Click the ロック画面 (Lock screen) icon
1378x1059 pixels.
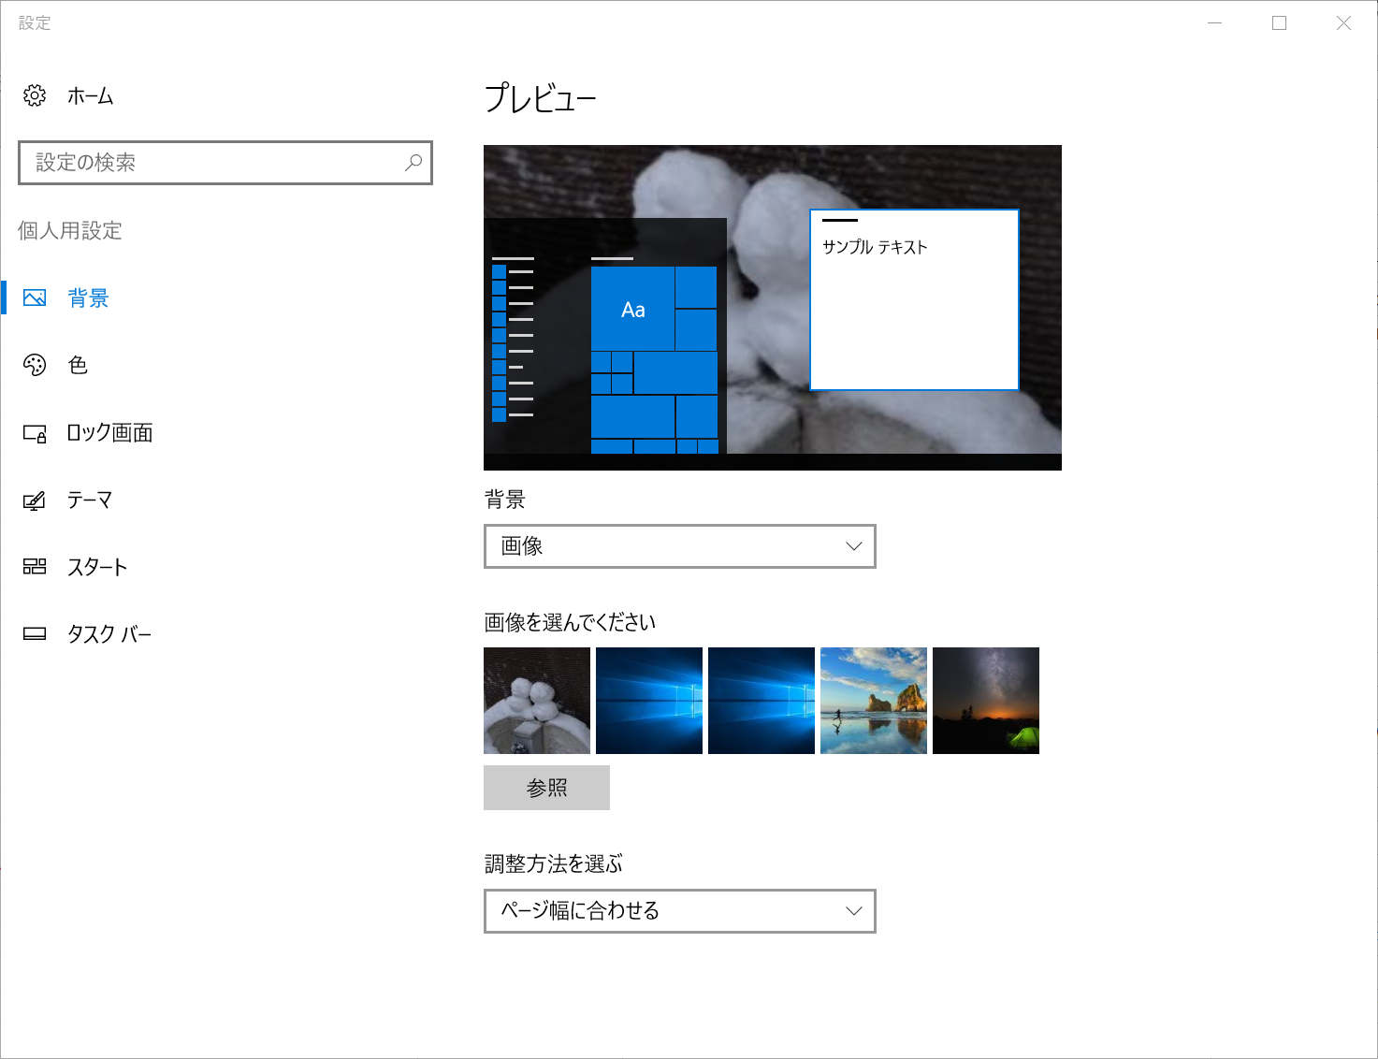35,432
